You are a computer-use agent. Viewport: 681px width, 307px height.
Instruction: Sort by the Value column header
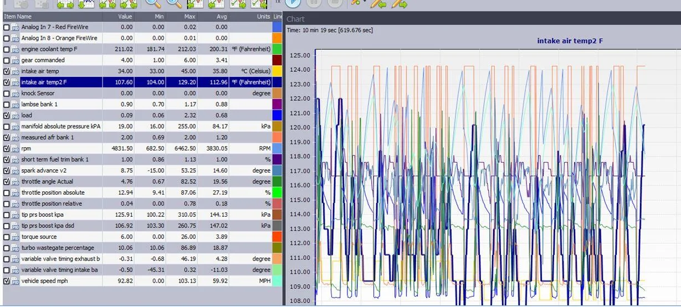pyautogui.click(x=118, y=17)
